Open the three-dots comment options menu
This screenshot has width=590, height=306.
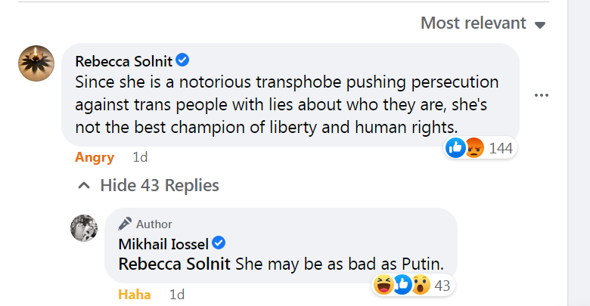541,96
